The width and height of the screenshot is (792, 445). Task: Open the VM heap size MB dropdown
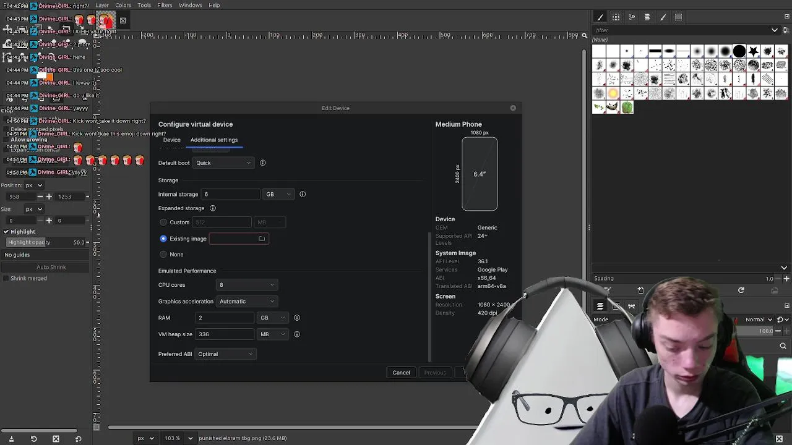tap(273, 334)
